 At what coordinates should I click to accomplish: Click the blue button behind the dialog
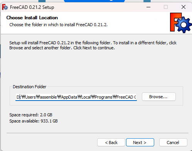tap(94, 1)
